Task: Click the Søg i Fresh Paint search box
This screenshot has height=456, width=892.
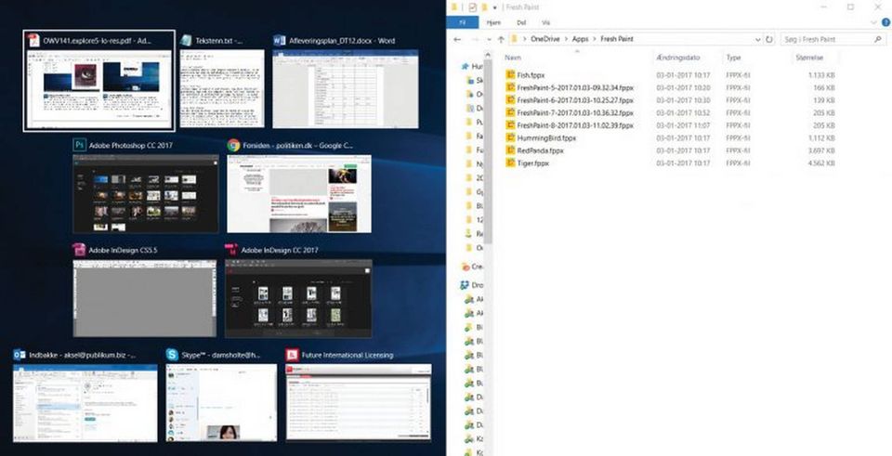Action: [825, 40]
